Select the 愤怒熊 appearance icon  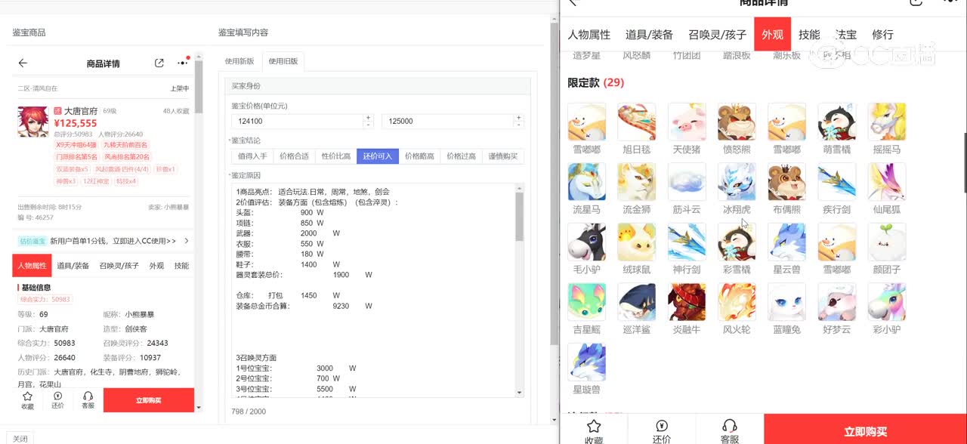click(x=737, y=122)
